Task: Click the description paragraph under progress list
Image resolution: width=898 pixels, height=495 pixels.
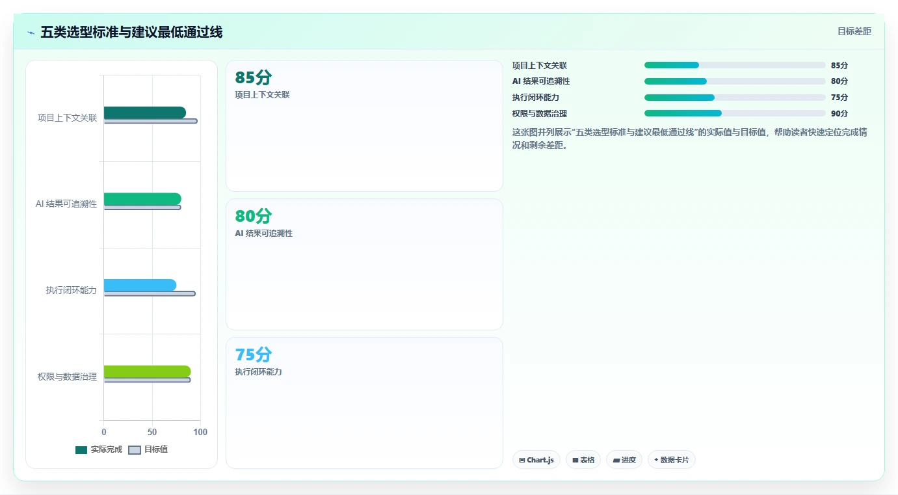Action: pos(690,139)
